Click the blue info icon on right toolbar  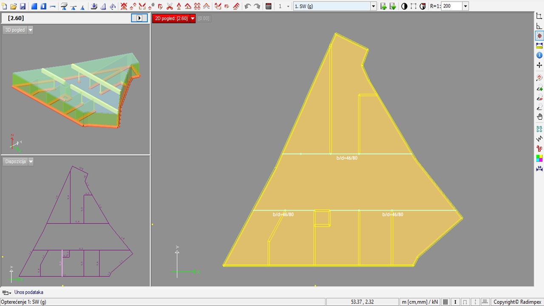pyautogui.click(x=539, y=55)
